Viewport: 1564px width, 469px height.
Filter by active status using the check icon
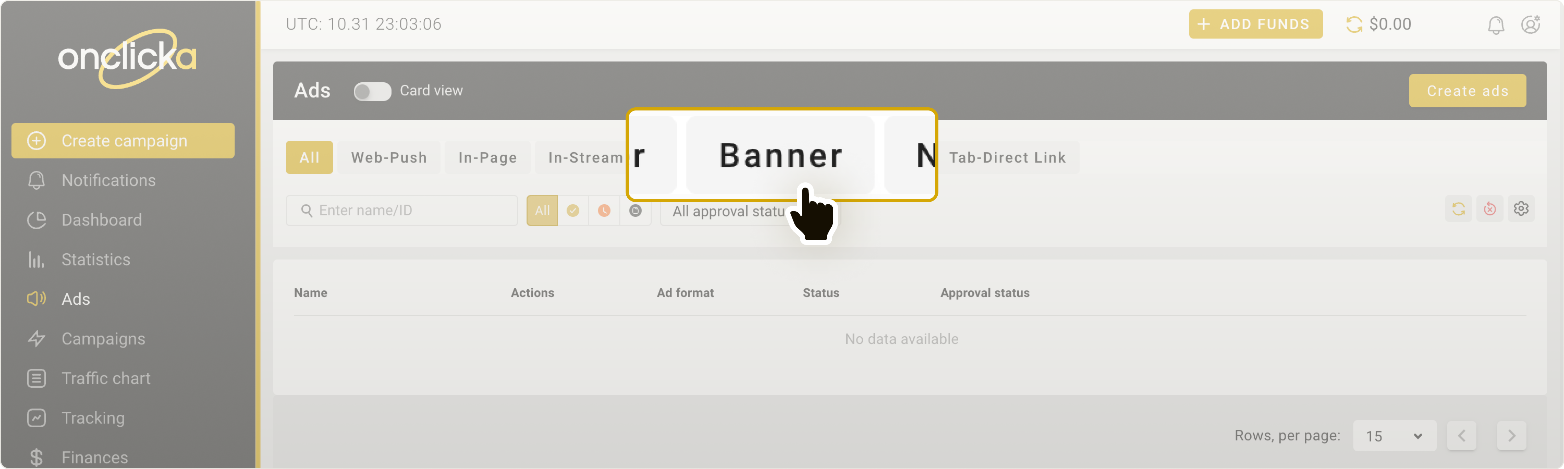pos(572,211)
